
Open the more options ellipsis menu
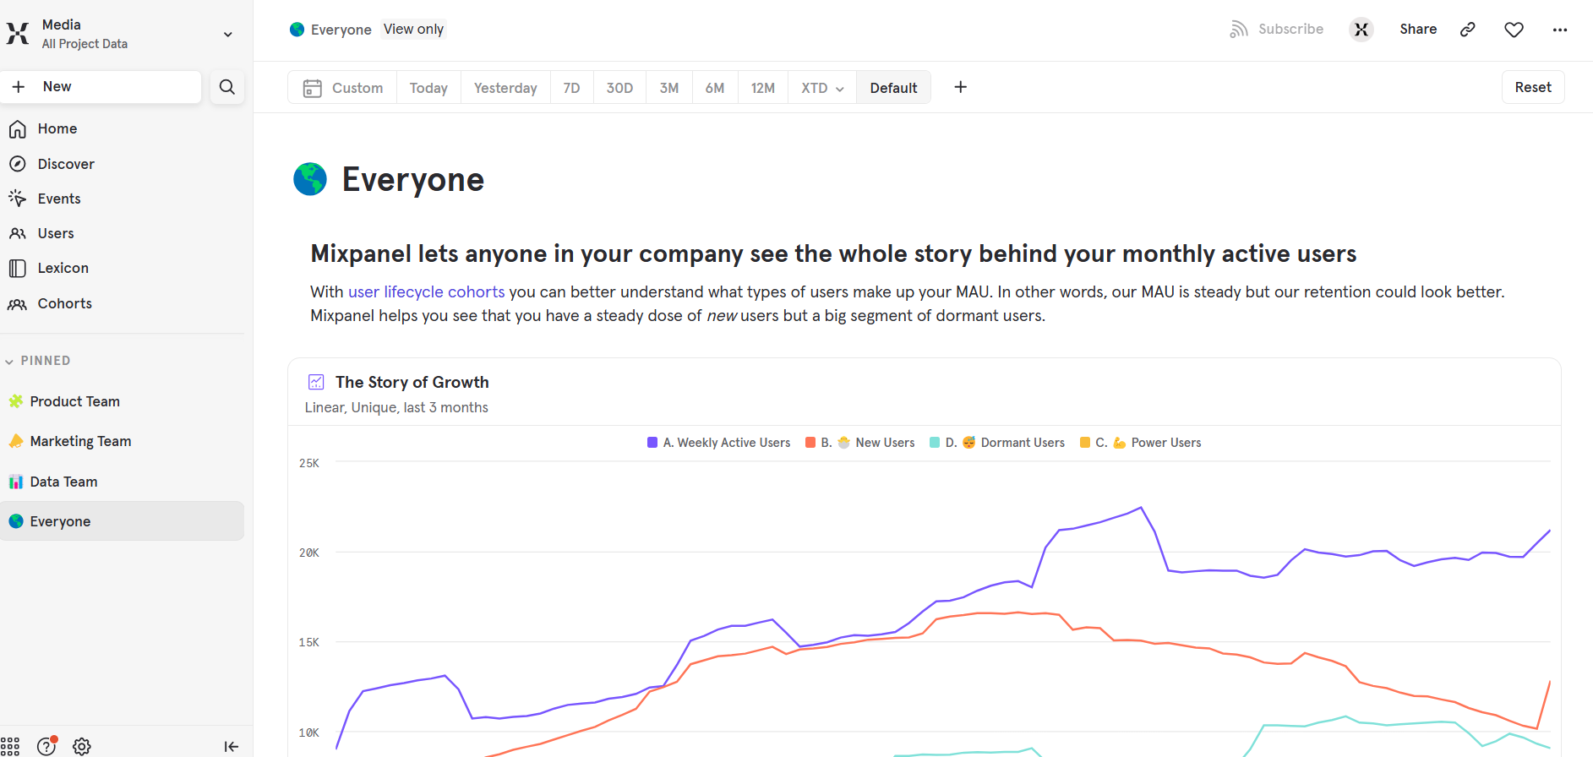coord(1560,30)
